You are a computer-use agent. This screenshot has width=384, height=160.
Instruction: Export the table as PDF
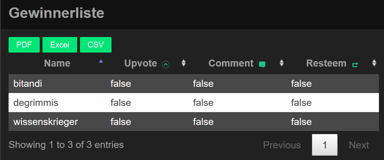point(24,45)
